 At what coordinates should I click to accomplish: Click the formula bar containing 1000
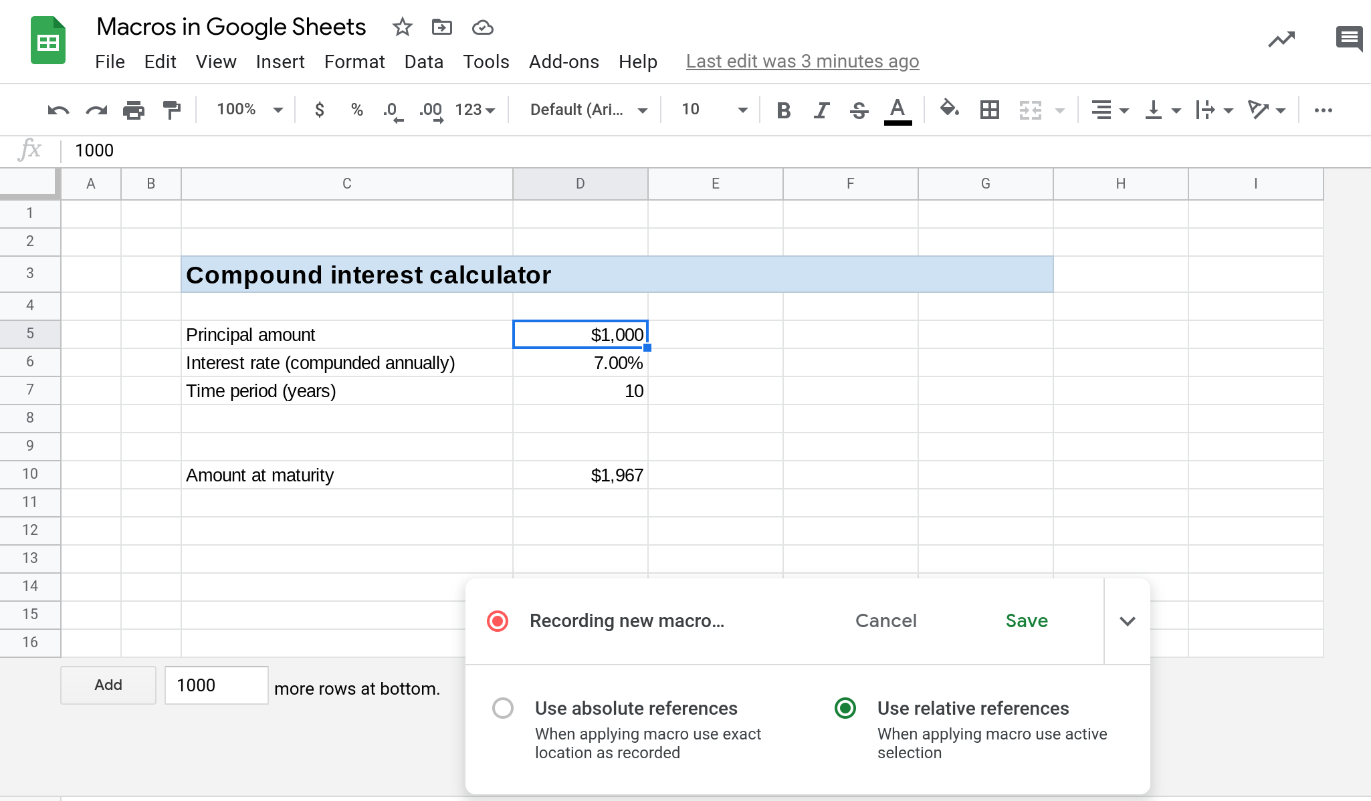pos(716,150)
